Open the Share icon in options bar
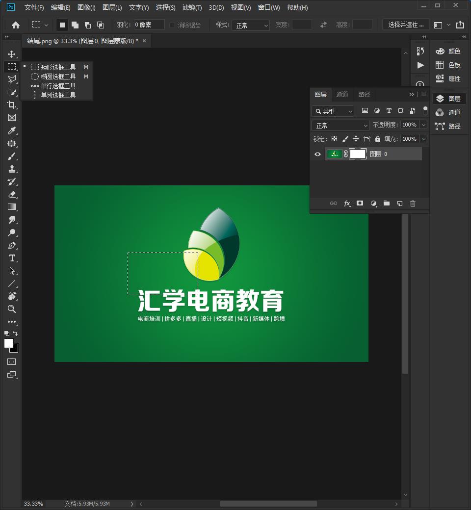This screenshot has width=471, height=510. [x=460, y=25]
